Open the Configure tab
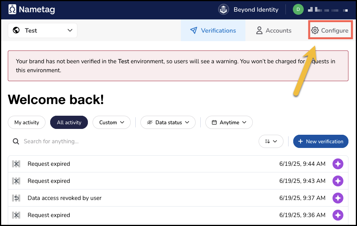The height and width of the screenshot is (226, 357). coord(330,31)
